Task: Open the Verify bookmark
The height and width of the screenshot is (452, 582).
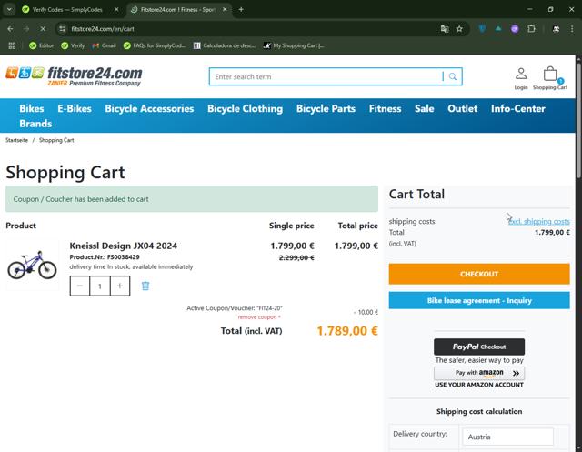Action: [73, 45]
